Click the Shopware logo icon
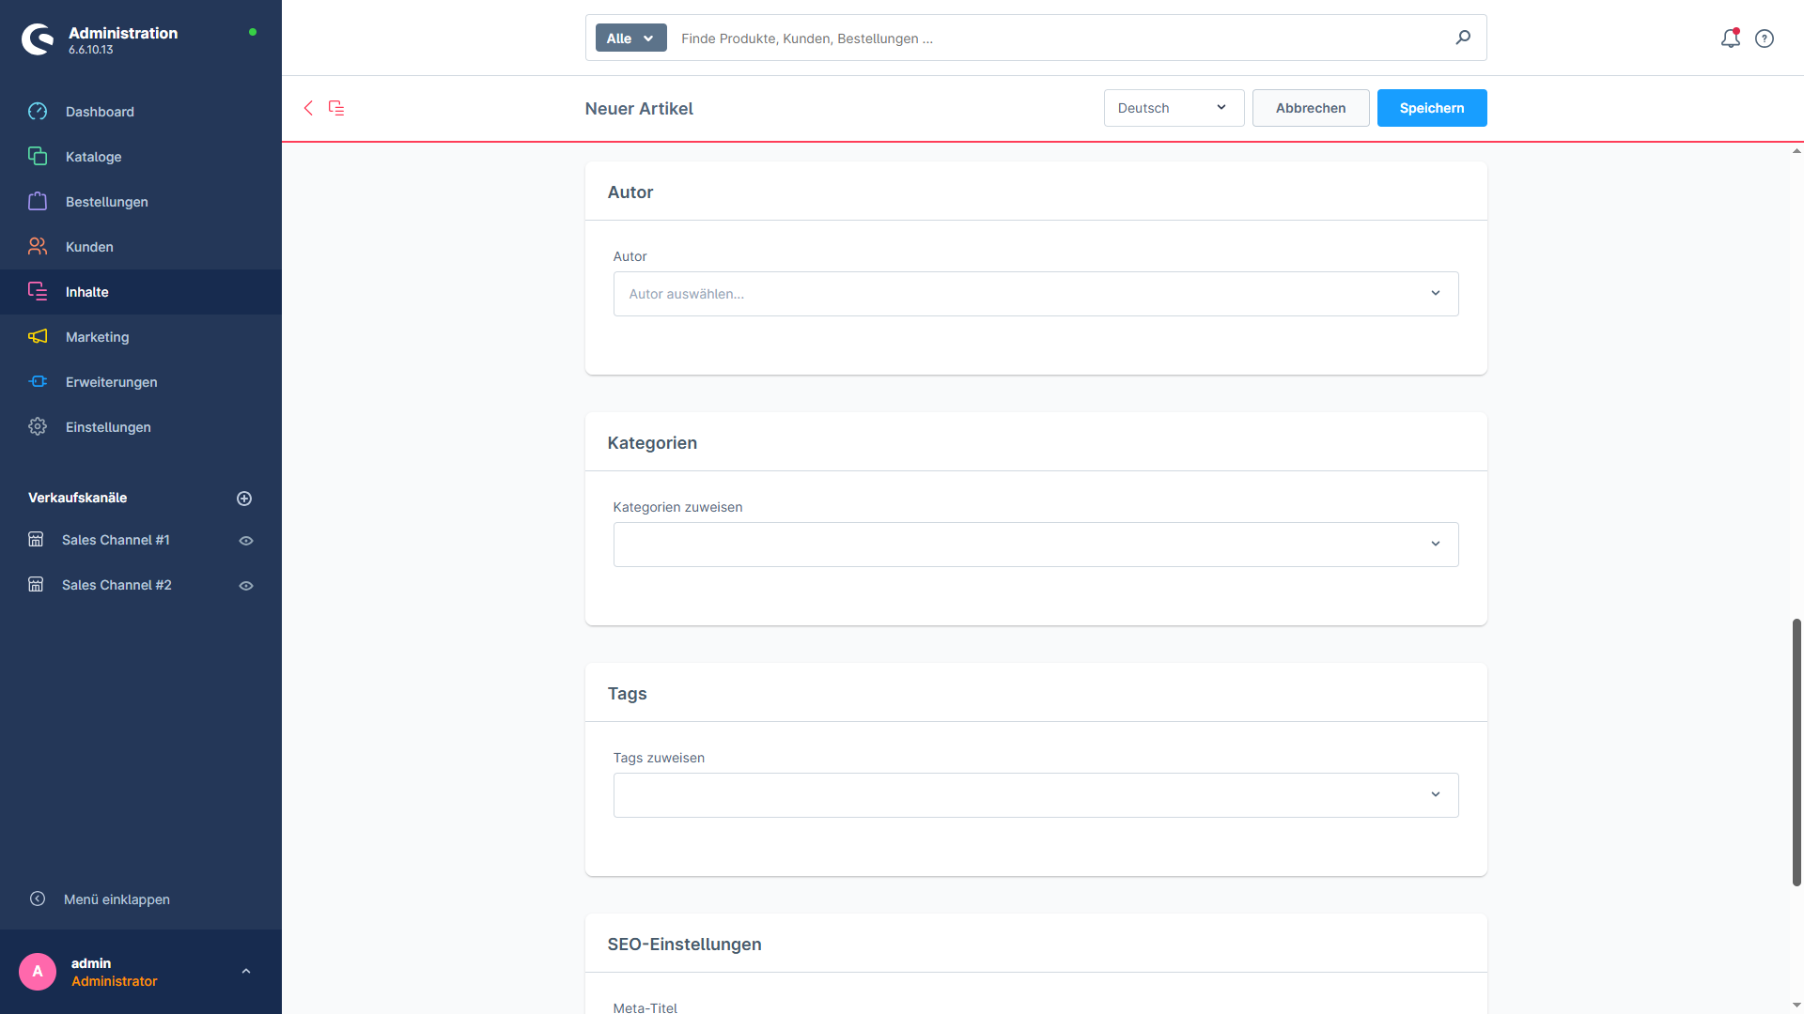Screen dimensions: 1804x1014 coord(38,39)
